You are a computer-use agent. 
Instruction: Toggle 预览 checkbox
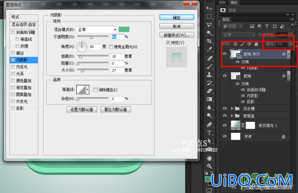[168, 42]
